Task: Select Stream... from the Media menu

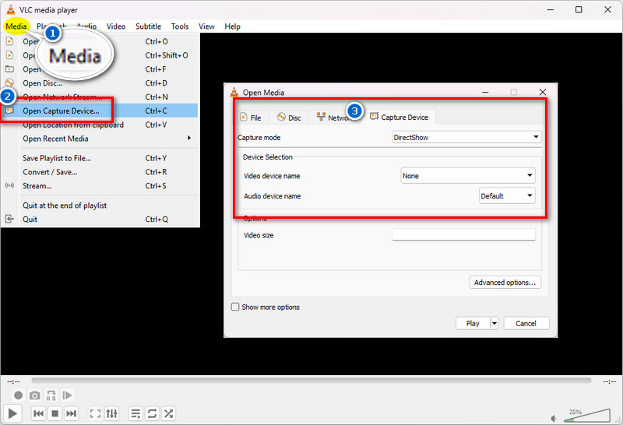Action: [x=100, y=186]
